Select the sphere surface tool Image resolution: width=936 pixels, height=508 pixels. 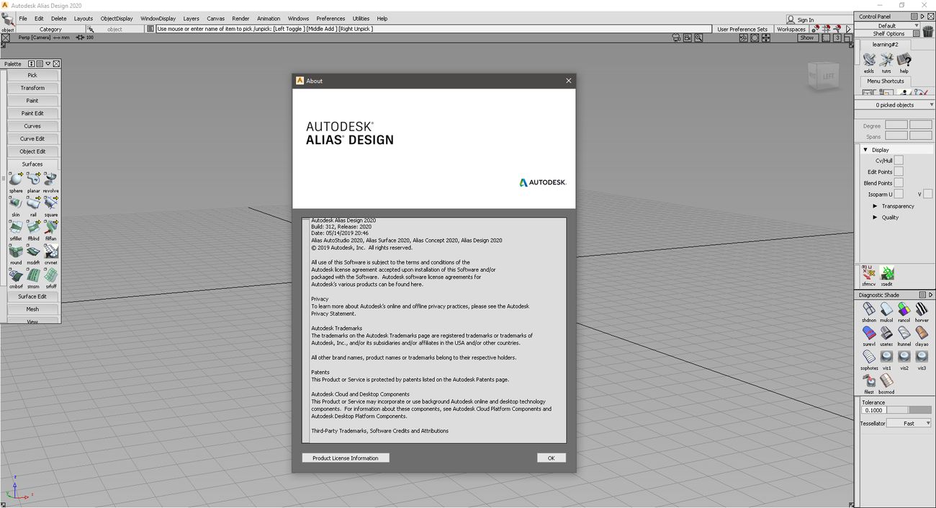15,177
